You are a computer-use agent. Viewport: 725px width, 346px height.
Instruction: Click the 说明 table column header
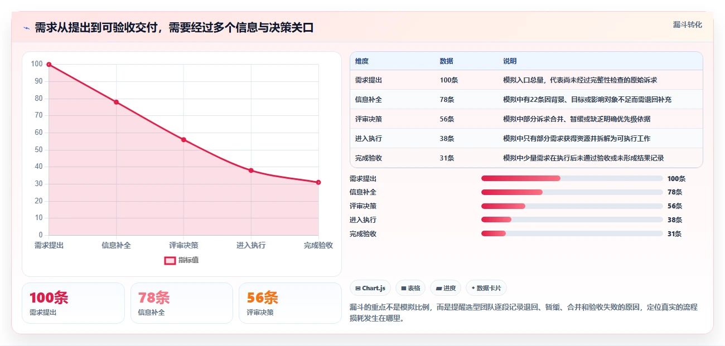pos(510,61)
